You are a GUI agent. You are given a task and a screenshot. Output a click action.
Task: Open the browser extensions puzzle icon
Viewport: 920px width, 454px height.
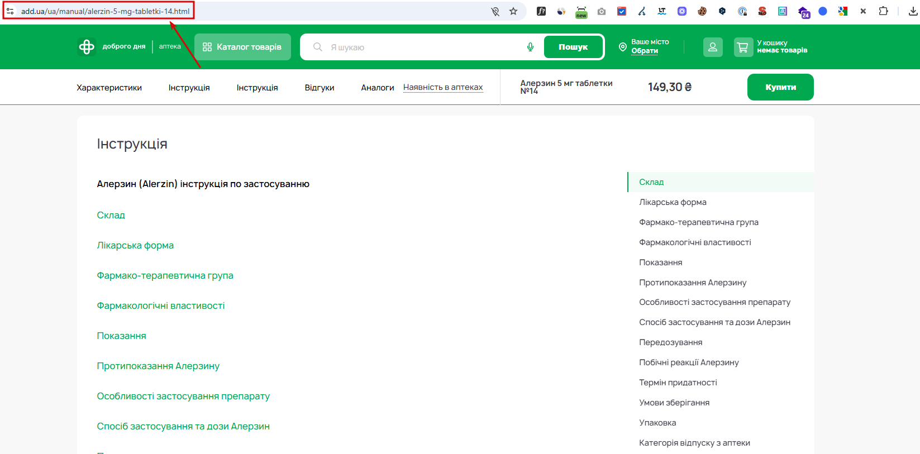(x=883, y=11)
